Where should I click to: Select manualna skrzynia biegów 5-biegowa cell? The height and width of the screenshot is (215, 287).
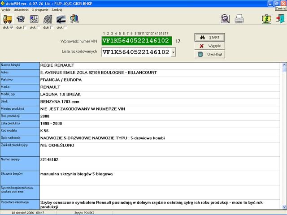160,178
